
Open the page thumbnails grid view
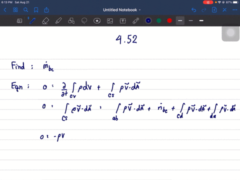click(15, 10)
